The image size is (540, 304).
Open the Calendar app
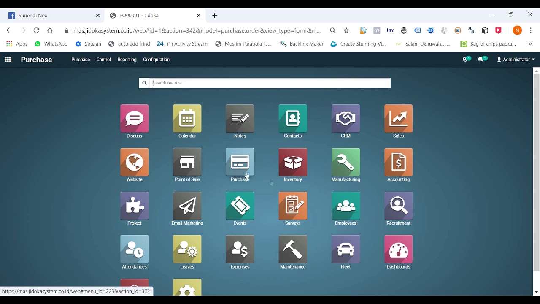[187, 119]
